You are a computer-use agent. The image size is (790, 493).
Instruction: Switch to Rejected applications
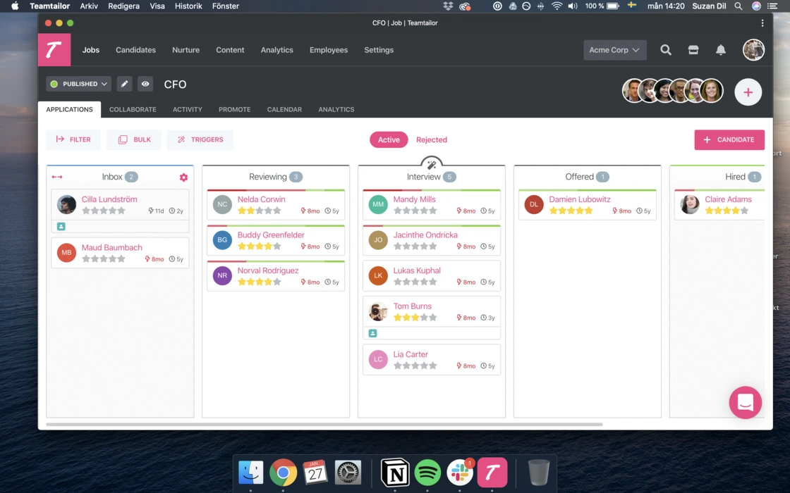(431, 140)
